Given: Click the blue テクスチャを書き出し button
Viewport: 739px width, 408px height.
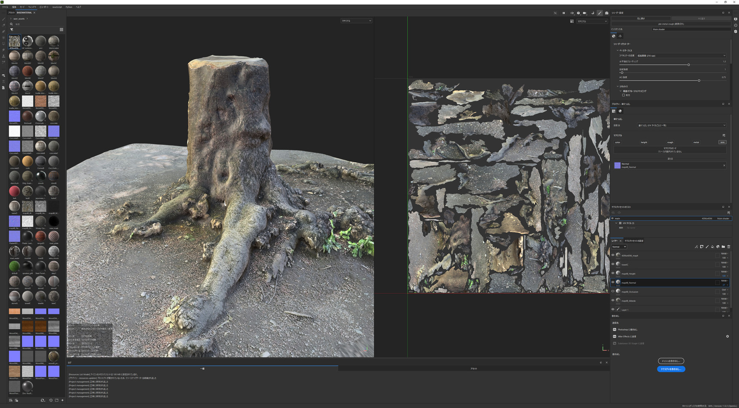Looking at the screenshot, I should [671, 369].
